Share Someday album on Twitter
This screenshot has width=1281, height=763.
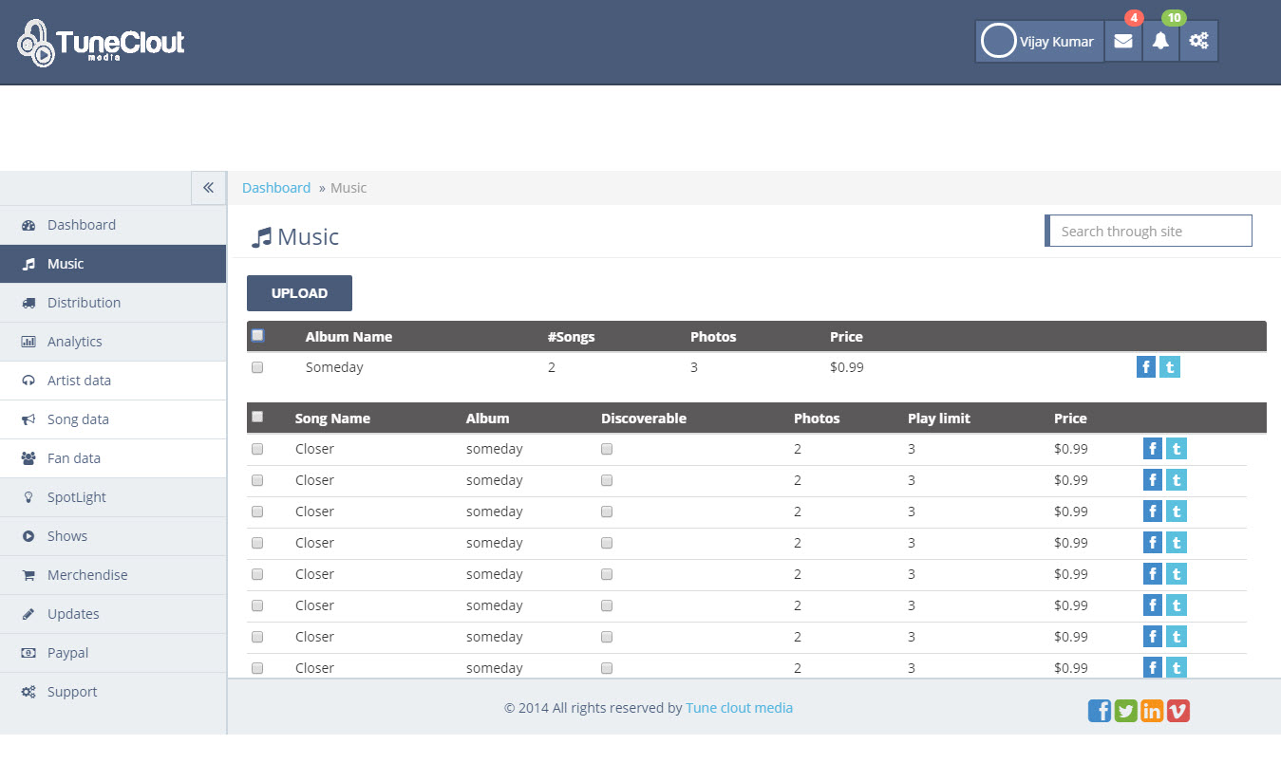coord(1170,367)
